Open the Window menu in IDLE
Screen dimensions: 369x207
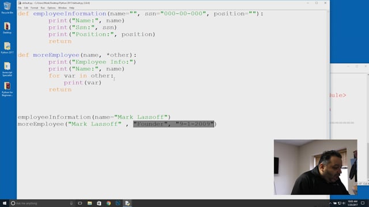coord(62,7)
